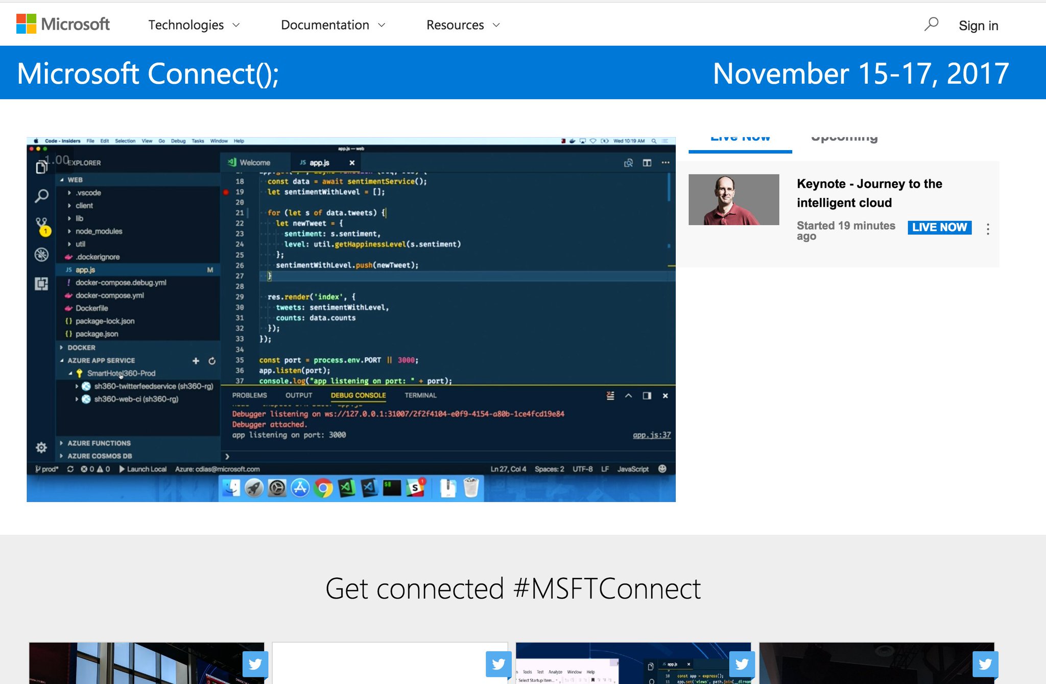Select package.json in the explorer
This screenshot has width=1046, height=684.
(x=97, y=334)
